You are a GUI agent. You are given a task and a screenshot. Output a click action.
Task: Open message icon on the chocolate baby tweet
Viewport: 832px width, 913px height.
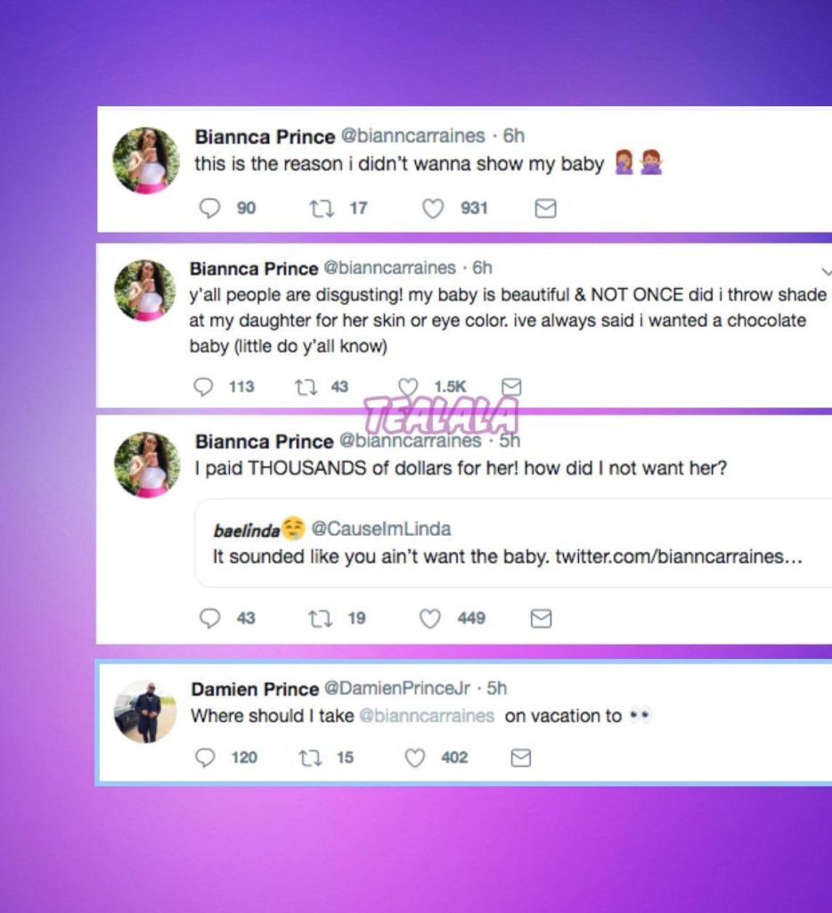[x=511, y=387]
